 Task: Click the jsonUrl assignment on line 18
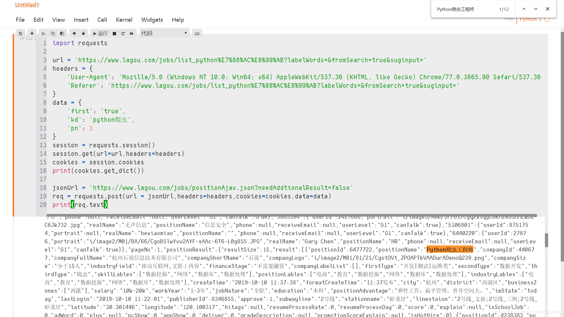(203, 188)
